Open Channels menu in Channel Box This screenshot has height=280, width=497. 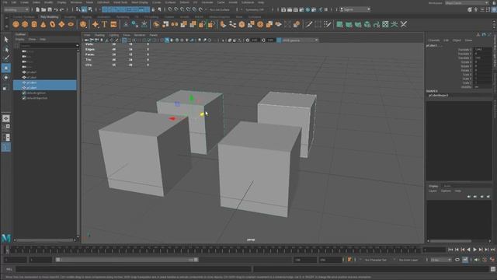434,40
